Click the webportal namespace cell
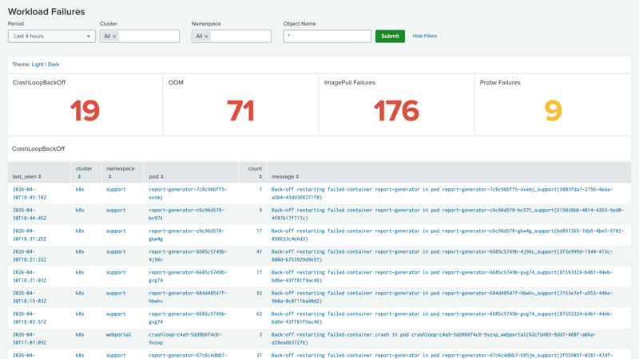This screenshot has height=359, width=639. click(118, 334)
